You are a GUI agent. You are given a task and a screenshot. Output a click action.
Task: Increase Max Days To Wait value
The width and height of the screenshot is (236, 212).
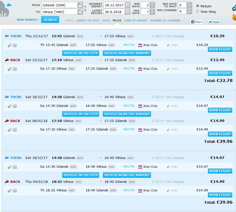coord(189,4)
